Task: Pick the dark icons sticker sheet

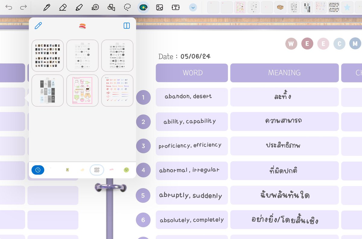Action: pyautogui.click(x=117, y=56)
